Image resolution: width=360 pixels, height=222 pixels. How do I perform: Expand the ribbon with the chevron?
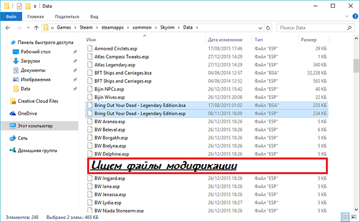[347, 17]
